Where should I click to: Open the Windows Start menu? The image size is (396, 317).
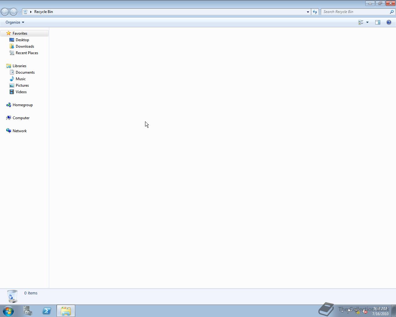click(8, 311)
